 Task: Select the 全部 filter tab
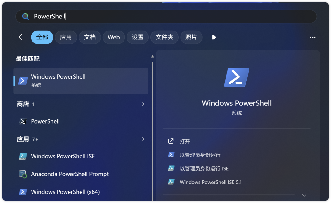[42, 37]
